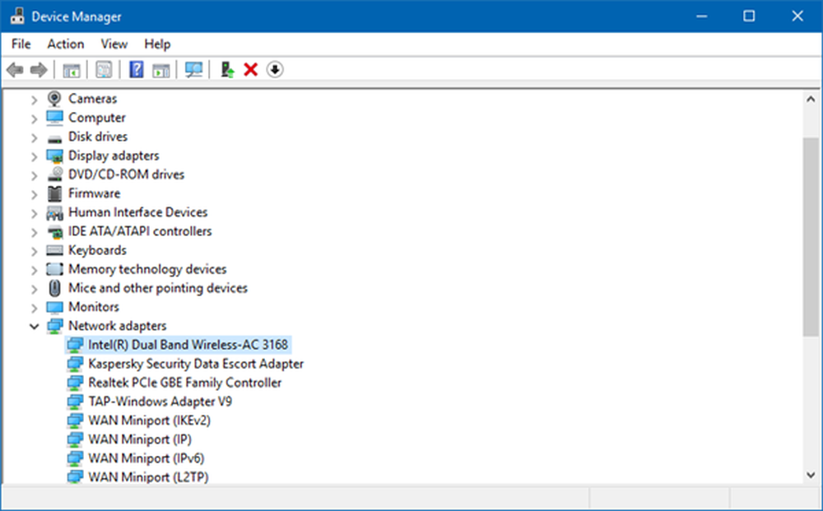823x511 pixels.
Task: Select TAP-Windows Adapter V9
Action: coord(160,402)
